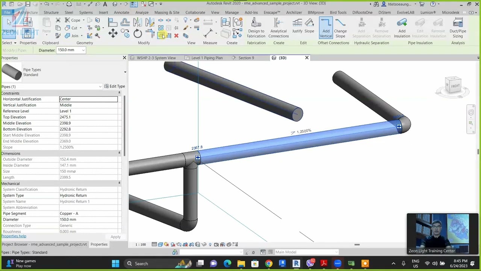The height and width of the screenshot is (271, 481).
Task: Click the Design to Fabrication icon
Action: tap(256, 28)
